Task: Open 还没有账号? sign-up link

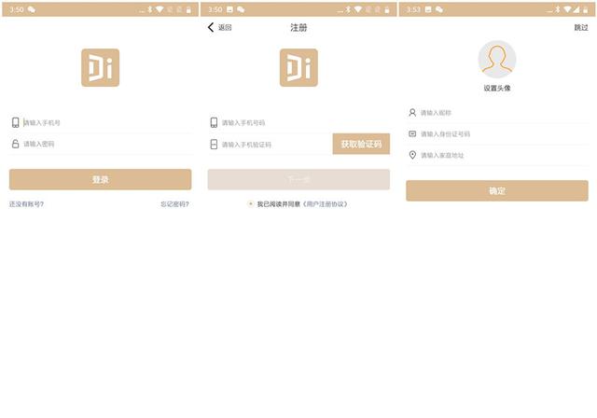Action: point(26,204)
